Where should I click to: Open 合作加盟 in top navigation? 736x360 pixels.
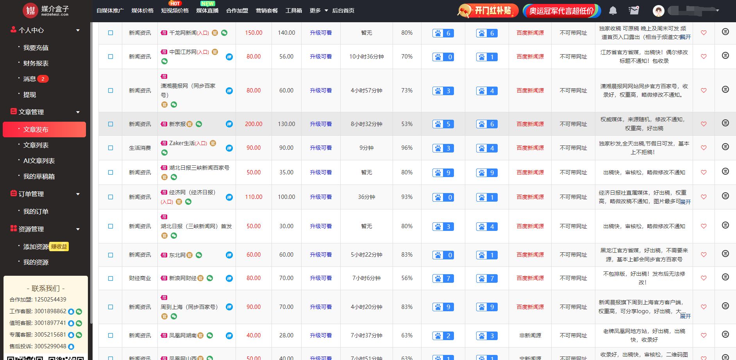[237, 11]
